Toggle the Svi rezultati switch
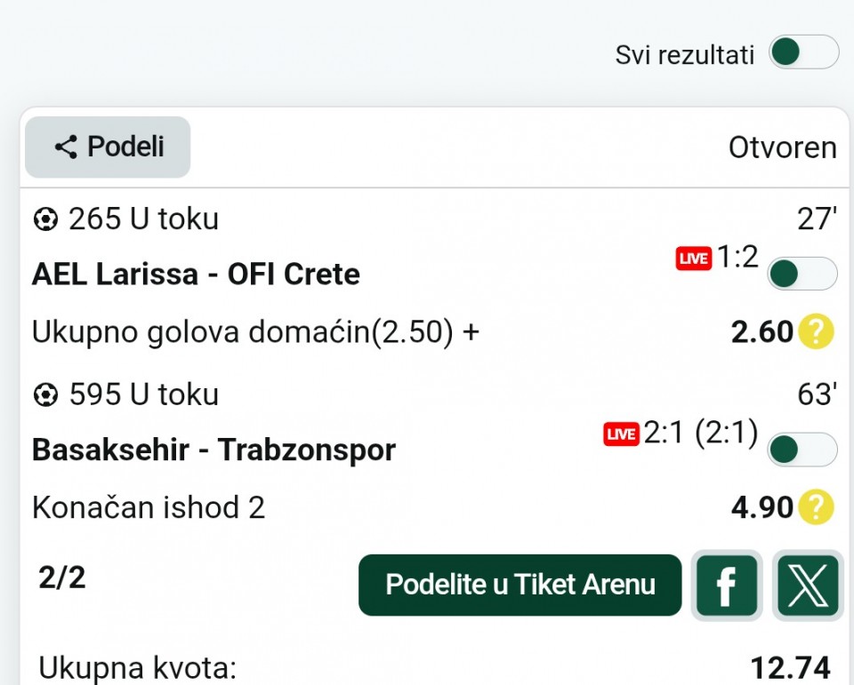The image size is (854, 685). pyautogui.click(x=802, y=52)
